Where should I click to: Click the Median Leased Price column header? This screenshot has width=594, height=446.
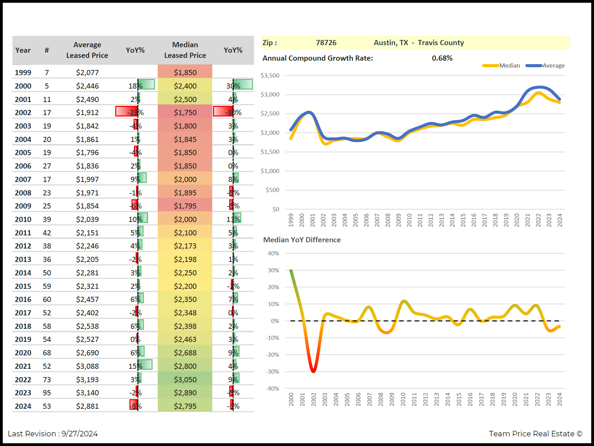point(185,50)
